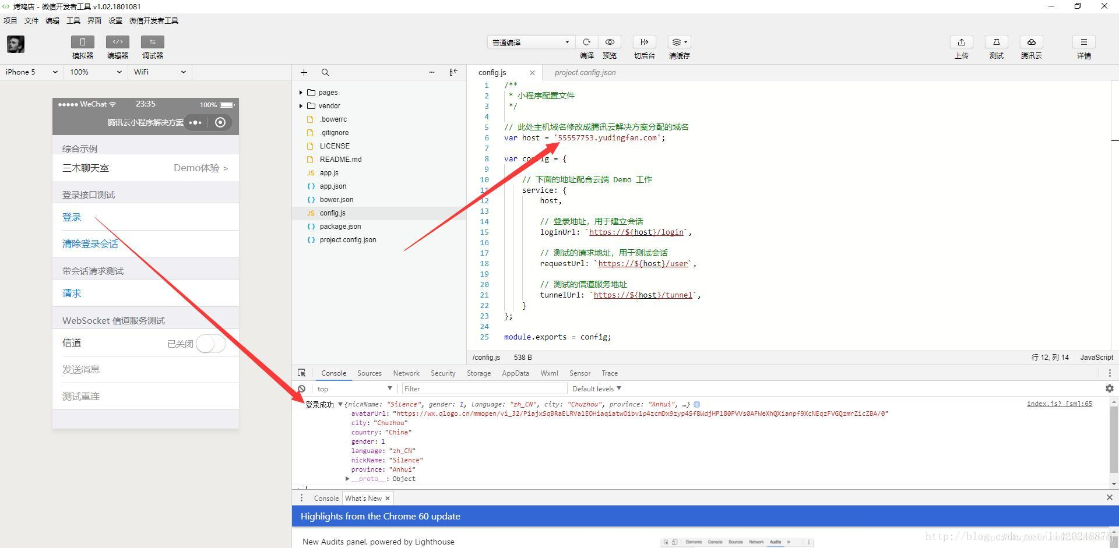The image size is (1119, 548).
Task: Tap mini program capsule menu dots
Action: 196,122
